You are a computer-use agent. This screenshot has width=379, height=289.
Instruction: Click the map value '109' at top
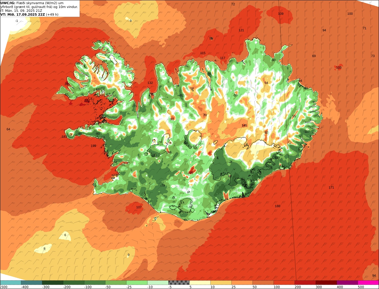(281, 14)
